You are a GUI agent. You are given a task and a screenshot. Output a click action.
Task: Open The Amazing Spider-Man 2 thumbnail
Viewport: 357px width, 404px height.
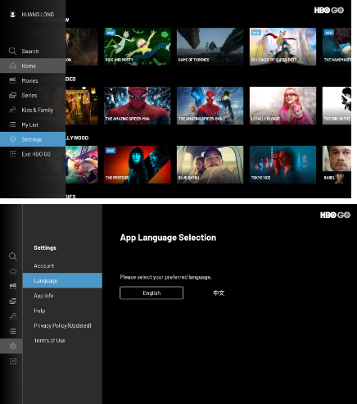(x=210, y=106)
